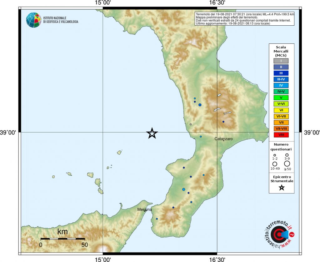Select the VI-VII legend swatch
This screenshot has width=320, height=262.
click(281, 116)
